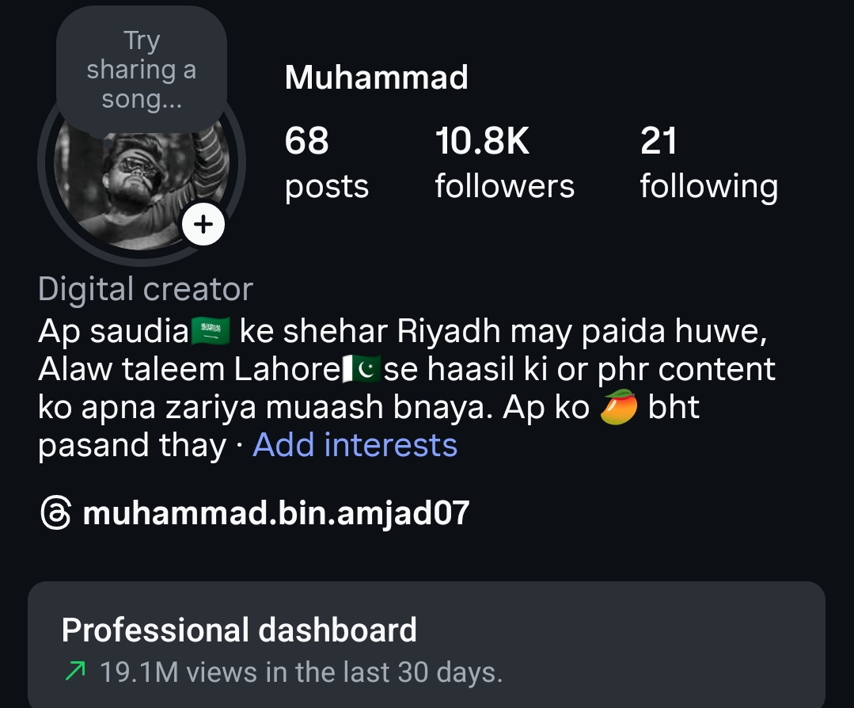The height and width of the screenshot is (708, 854).
Task: Tap the plus icon on profile picture
Action: coord(203,224)
